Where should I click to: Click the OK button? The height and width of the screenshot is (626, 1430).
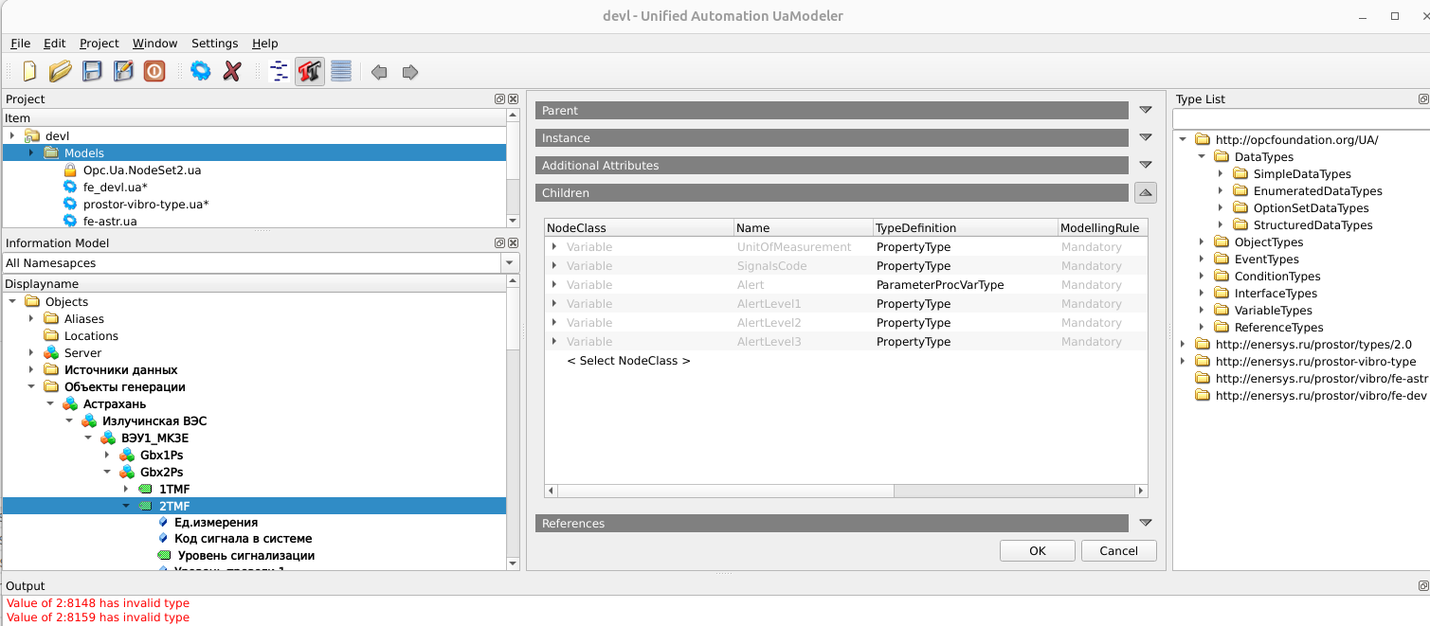click(x=1037, y=551)
